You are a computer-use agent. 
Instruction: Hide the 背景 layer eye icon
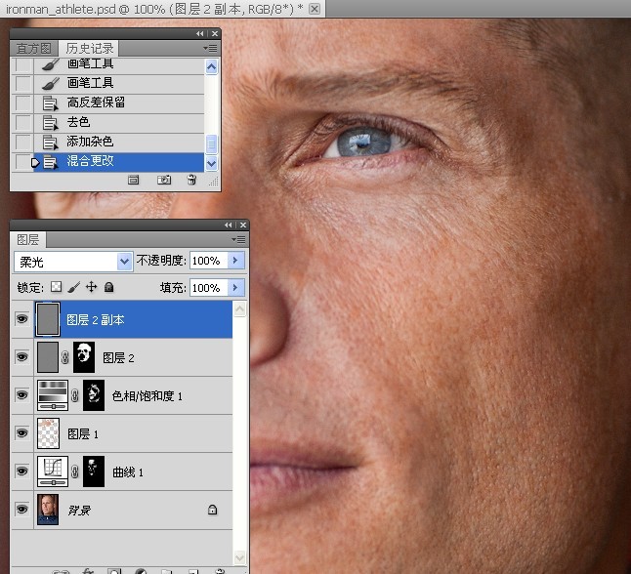click(21, 510)
